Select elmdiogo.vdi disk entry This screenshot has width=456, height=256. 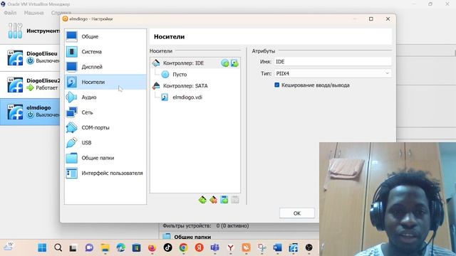pos(187,97)
